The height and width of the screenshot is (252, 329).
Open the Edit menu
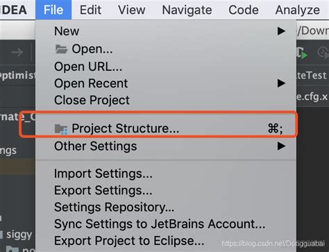(x=90, y=10)
